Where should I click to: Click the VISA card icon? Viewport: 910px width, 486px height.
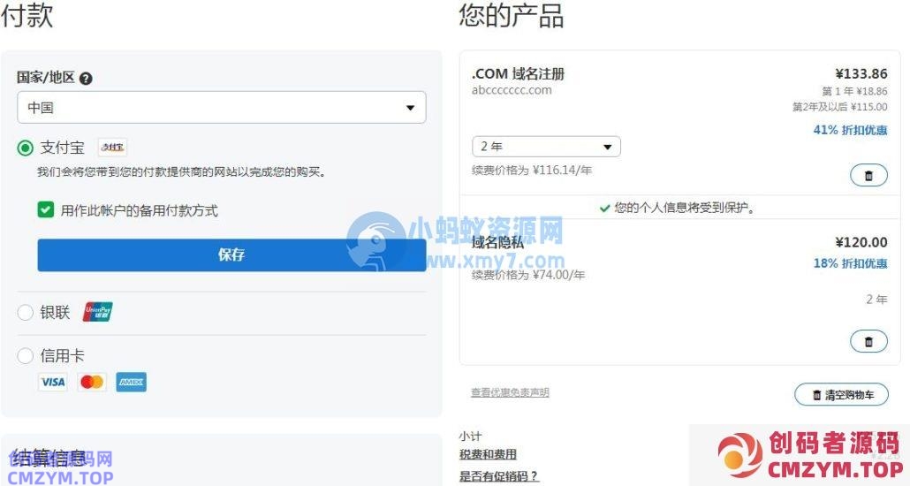(x=53, y=382)
